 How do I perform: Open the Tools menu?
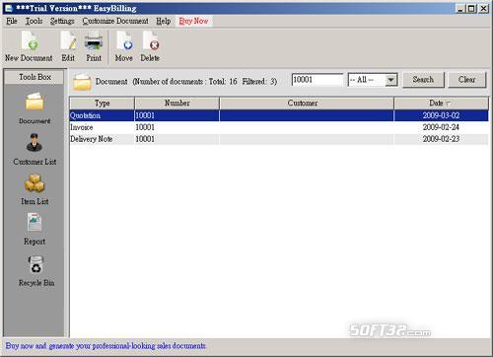pyautogui.click(x=34, y=21)
